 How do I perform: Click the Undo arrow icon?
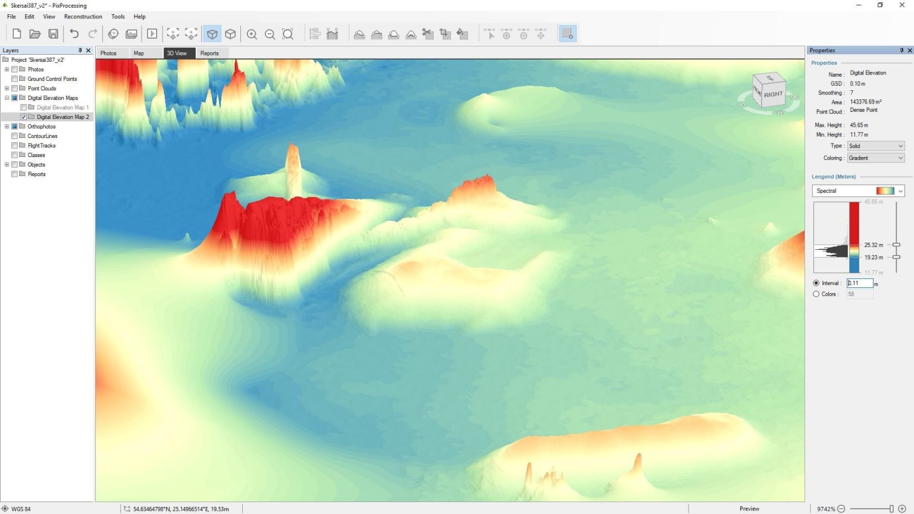(74, 34)
